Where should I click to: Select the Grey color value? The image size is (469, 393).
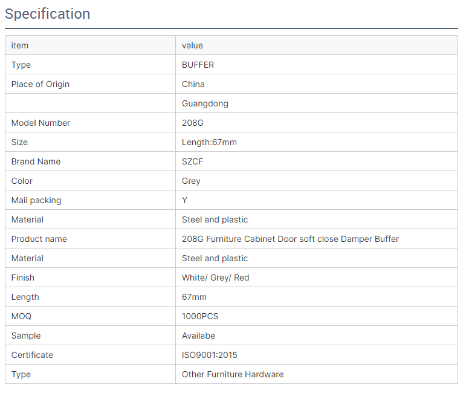191,181
